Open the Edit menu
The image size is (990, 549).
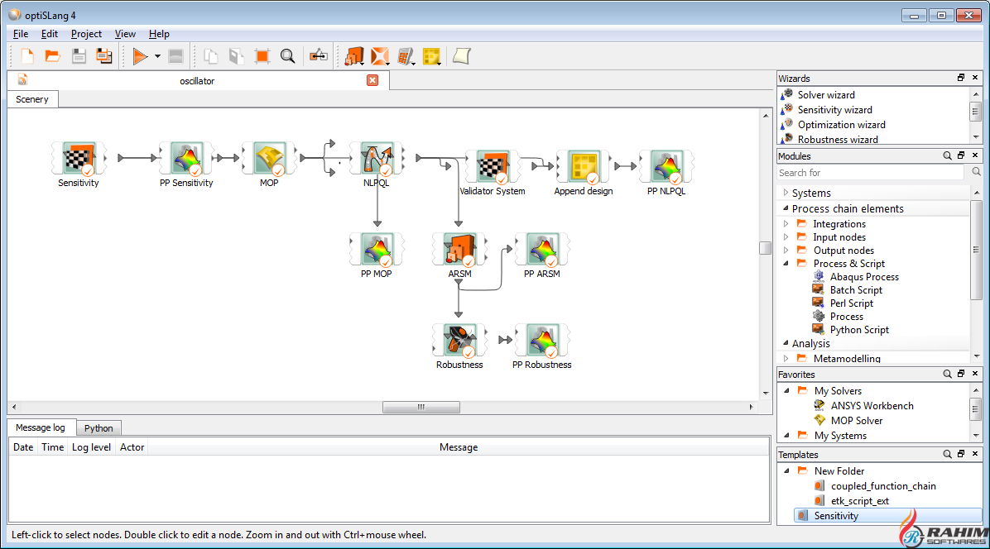(49, 34)
